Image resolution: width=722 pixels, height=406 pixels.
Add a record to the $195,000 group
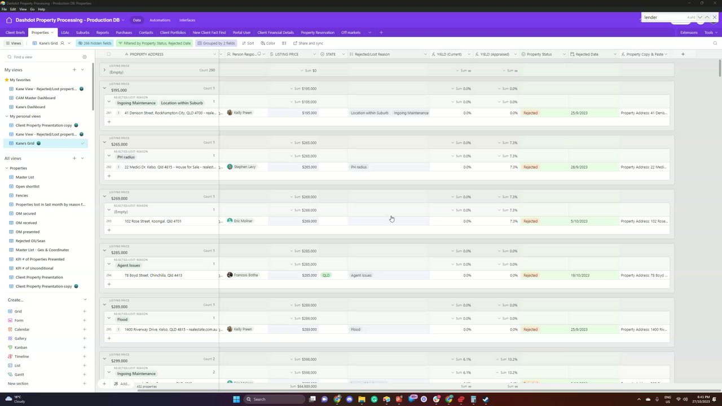tap(109, 122)
